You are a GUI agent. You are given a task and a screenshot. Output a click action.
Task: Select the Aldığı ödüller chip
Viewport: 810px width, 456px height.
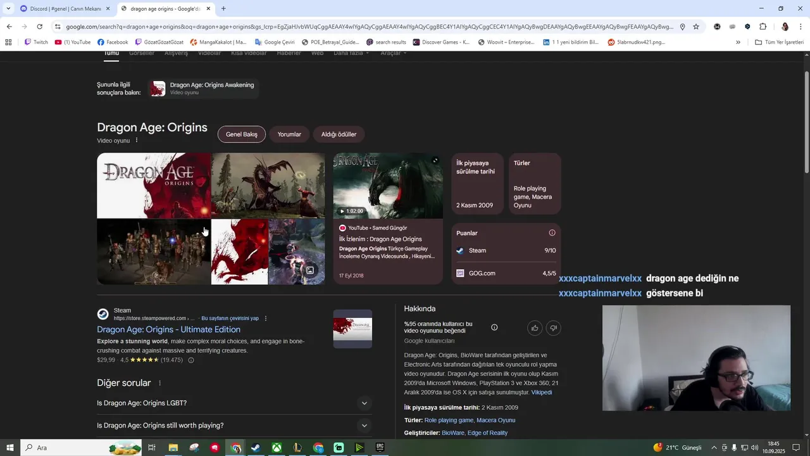(x=339, y=134)
